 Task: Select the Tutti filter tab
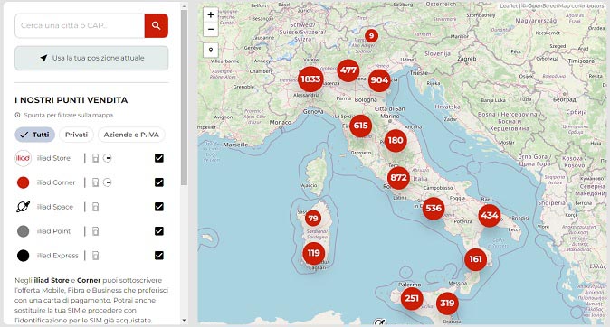pos(35,135)
